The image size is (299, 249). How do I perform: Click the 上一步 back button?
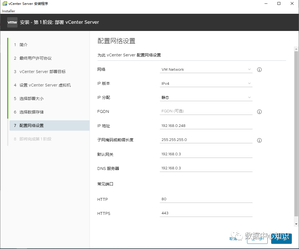coord(257,239)
